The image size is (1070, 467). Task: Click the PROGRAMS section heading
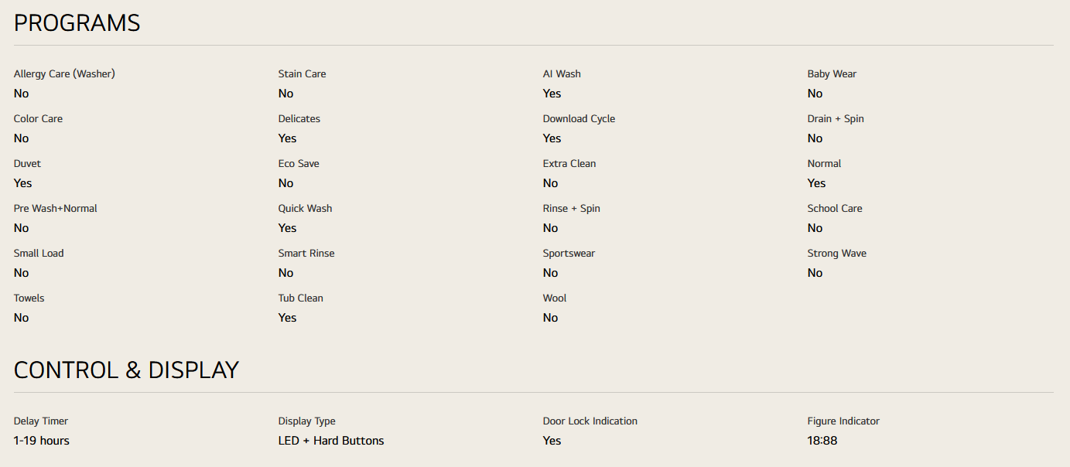[x=77, y=23]
